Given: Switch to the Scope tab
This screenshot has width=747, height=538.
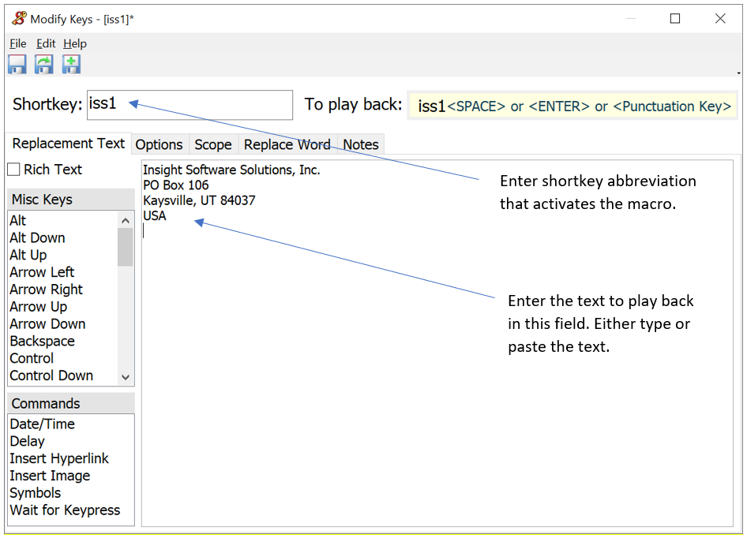Looking at the screenshot, I should (x=213, y=144).
